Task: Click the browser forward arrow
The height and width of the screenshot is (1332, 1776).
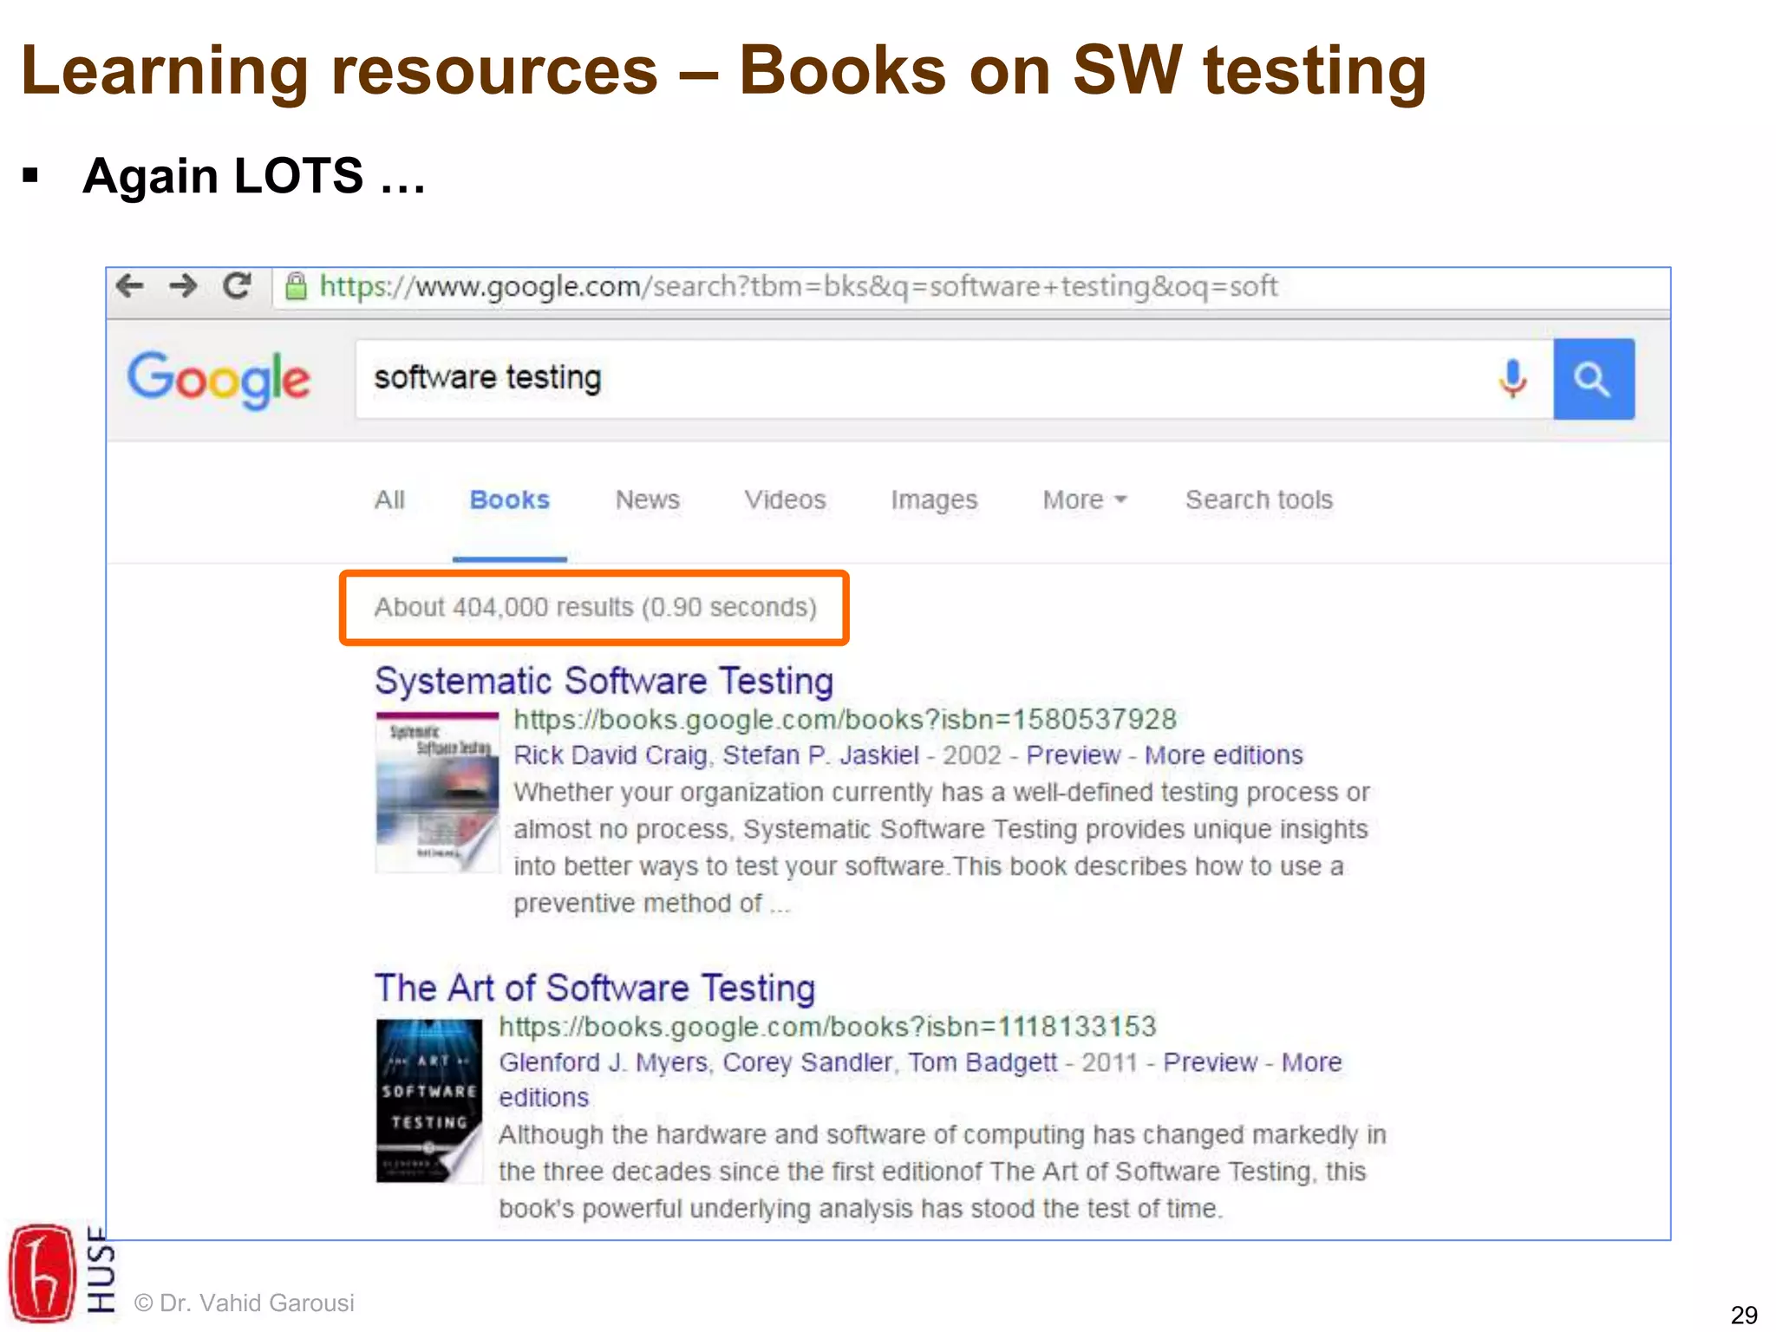Action: pos(183,285)
